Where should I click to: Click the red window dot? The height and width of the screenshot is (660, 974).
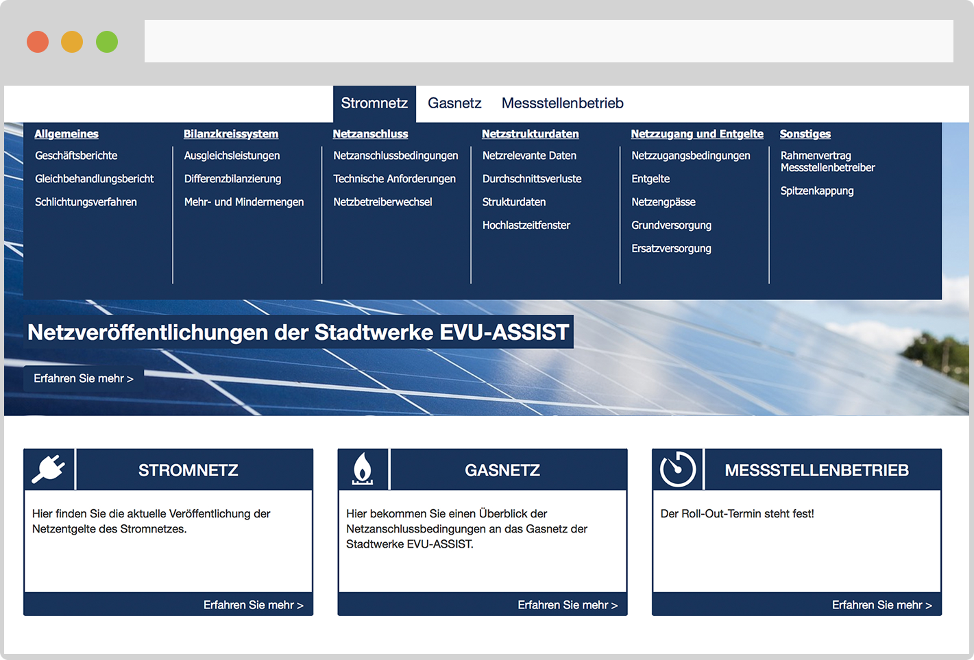38,42
